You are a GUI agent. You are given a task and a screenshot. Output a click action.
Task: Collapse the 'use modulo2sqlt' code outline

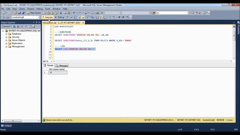tap(54, 27)
